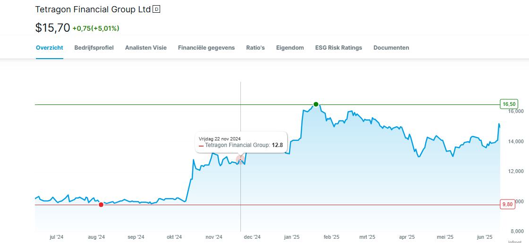The image size is (529, 243).
Task: Select the red 9,80 price label
Action: [x=507, y=204]
